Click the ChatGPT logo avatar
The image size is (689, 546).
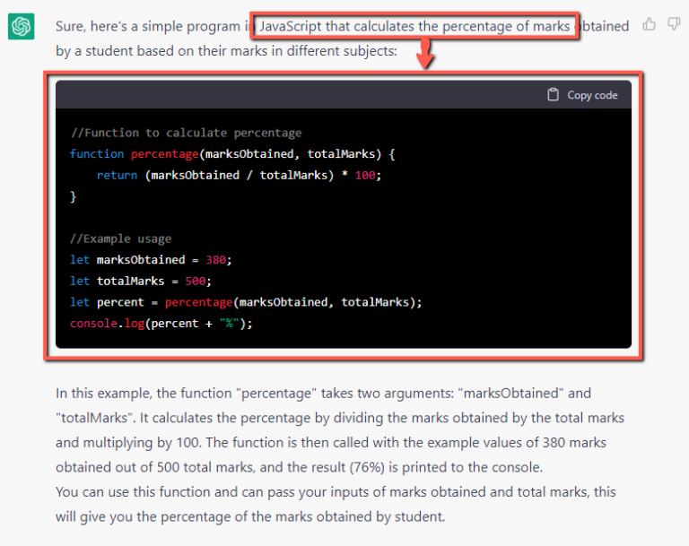click(22, 27)
